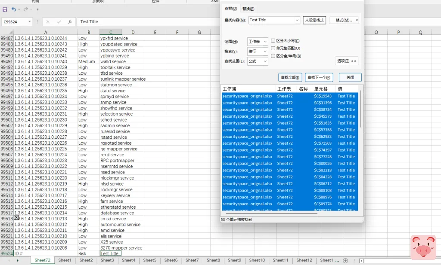441x265 pixels.
Task: Select column A header
Action: [x=46, y=32]
